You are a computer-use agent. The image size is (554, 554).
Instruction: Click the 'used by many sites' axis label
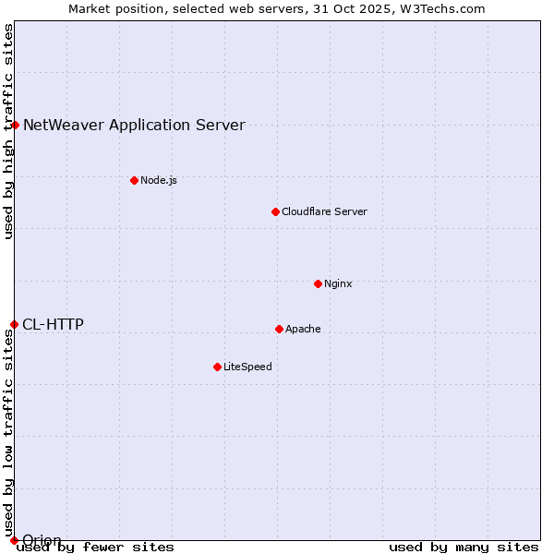point(464,547)
